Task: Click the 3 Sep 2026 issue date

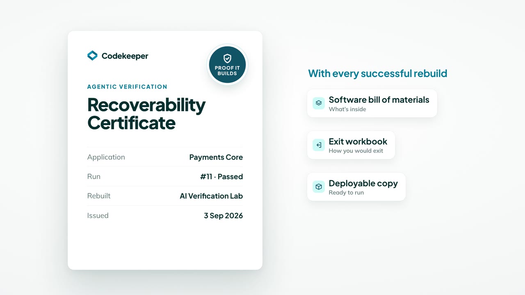Action: click(x=224, y=216)
